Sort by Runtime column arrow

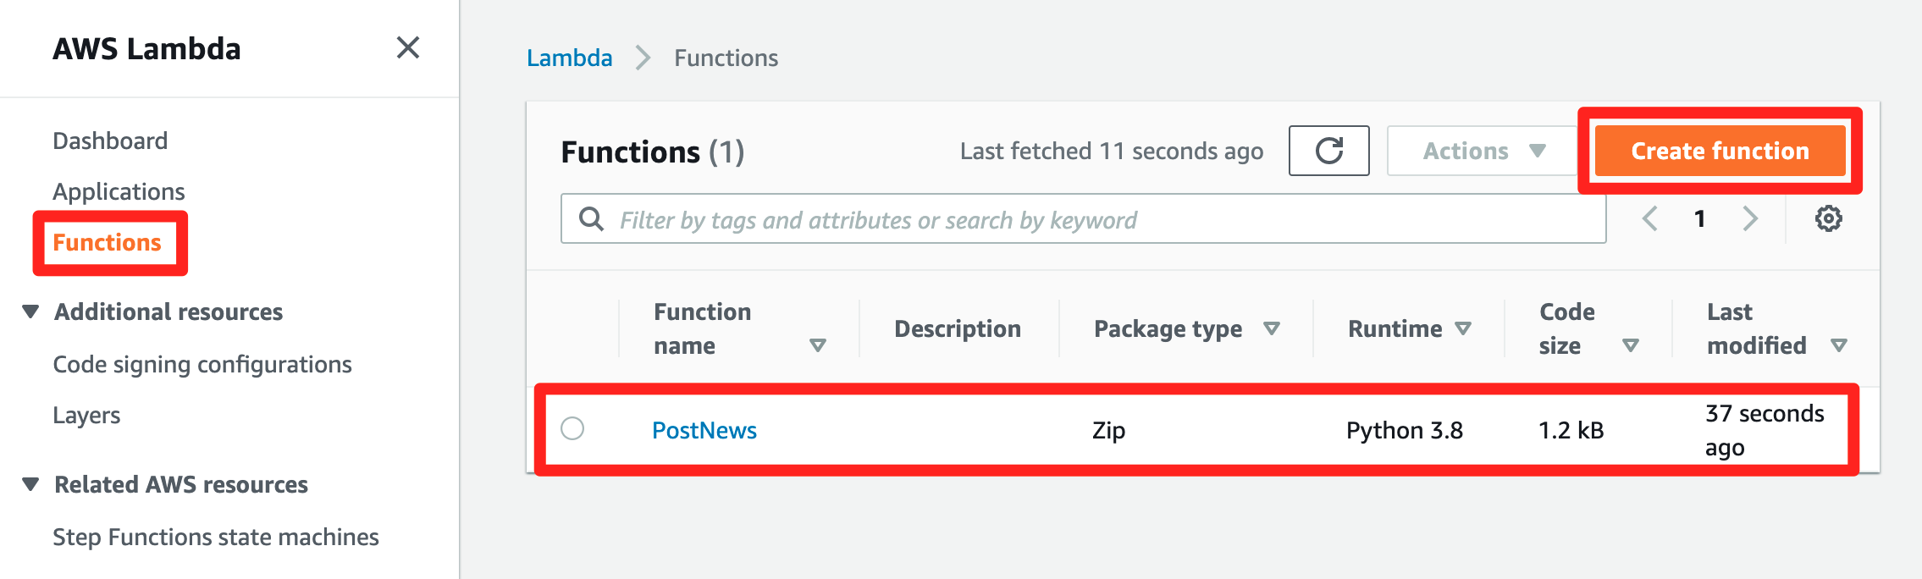click(1462, 328)
